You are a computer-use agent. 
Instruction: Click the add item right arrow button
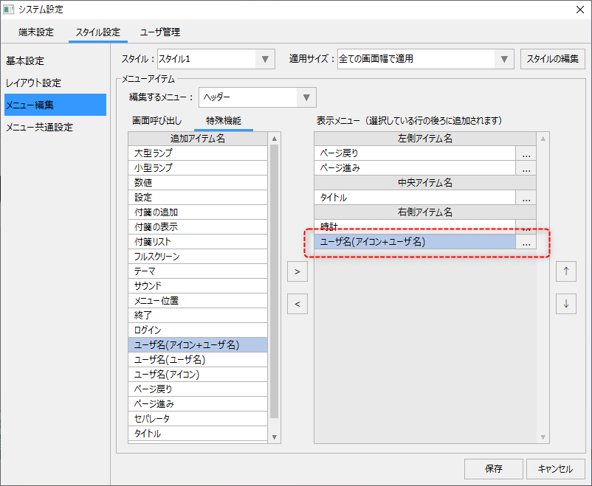pyautogui.click(x=297, y=271)
